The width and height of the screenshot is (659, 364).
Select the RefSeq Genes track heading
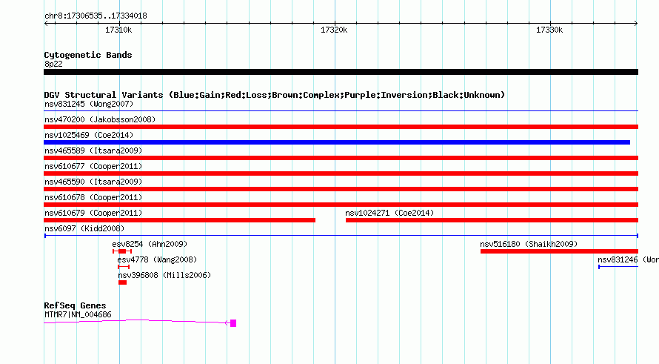[75, 305]
